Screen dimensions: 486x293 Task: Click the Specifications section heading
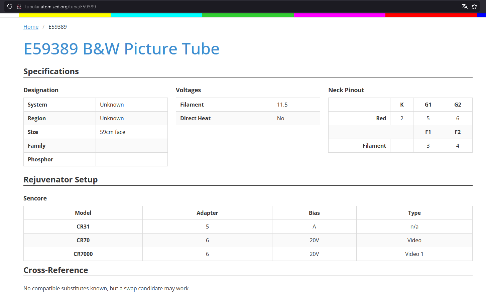pyautogui.click(x=51, y=71)
